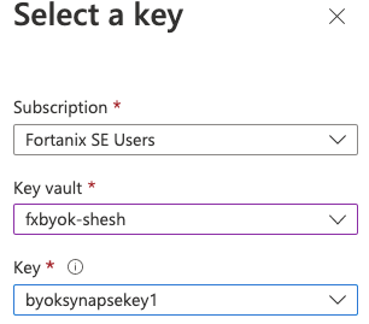Expand the Subscription dropdown chevron
369x324 pixels.
click(337, 140)
